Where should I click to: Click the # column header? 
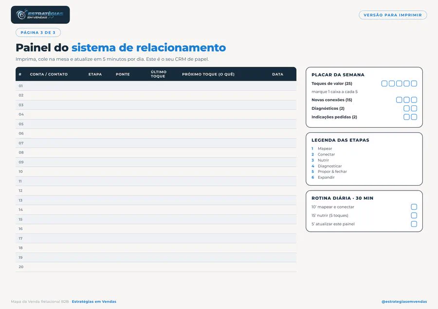(20, 74)
